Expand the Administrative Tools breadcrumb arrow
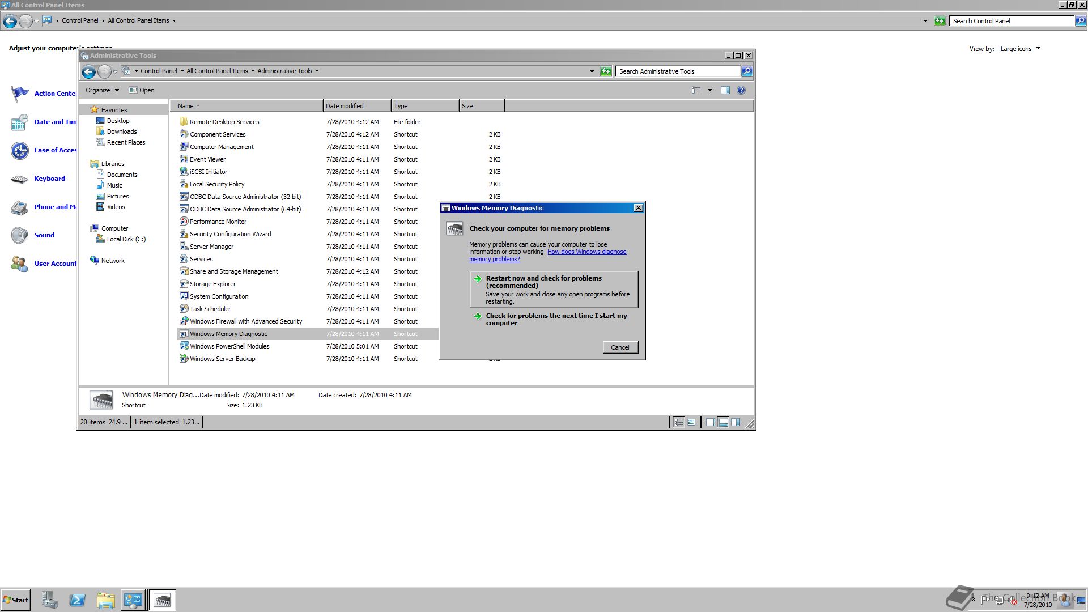Viewport: 1088px width, 612px height. click(x=317, y=71)
